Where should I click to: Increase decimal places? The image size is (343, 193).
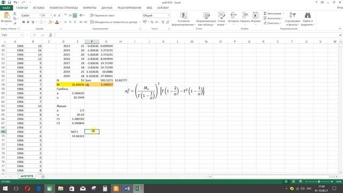click(163, 22)
